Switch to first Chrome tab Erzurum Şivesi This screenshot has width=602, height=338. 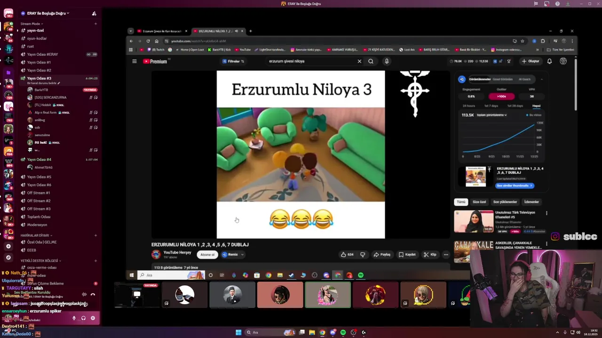point(162,31)
